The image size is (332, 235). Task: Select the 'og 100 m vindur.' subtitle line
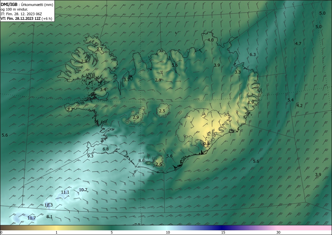click(x=14, y=9)
